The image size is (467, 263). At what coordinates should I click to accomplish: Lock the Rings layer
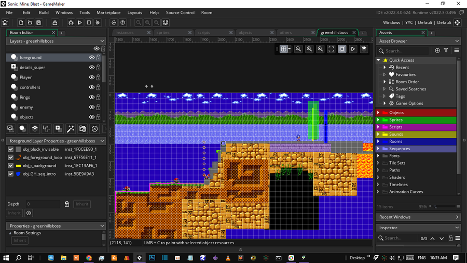[98, 97]
